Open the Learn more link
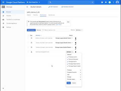 (58, 25)
